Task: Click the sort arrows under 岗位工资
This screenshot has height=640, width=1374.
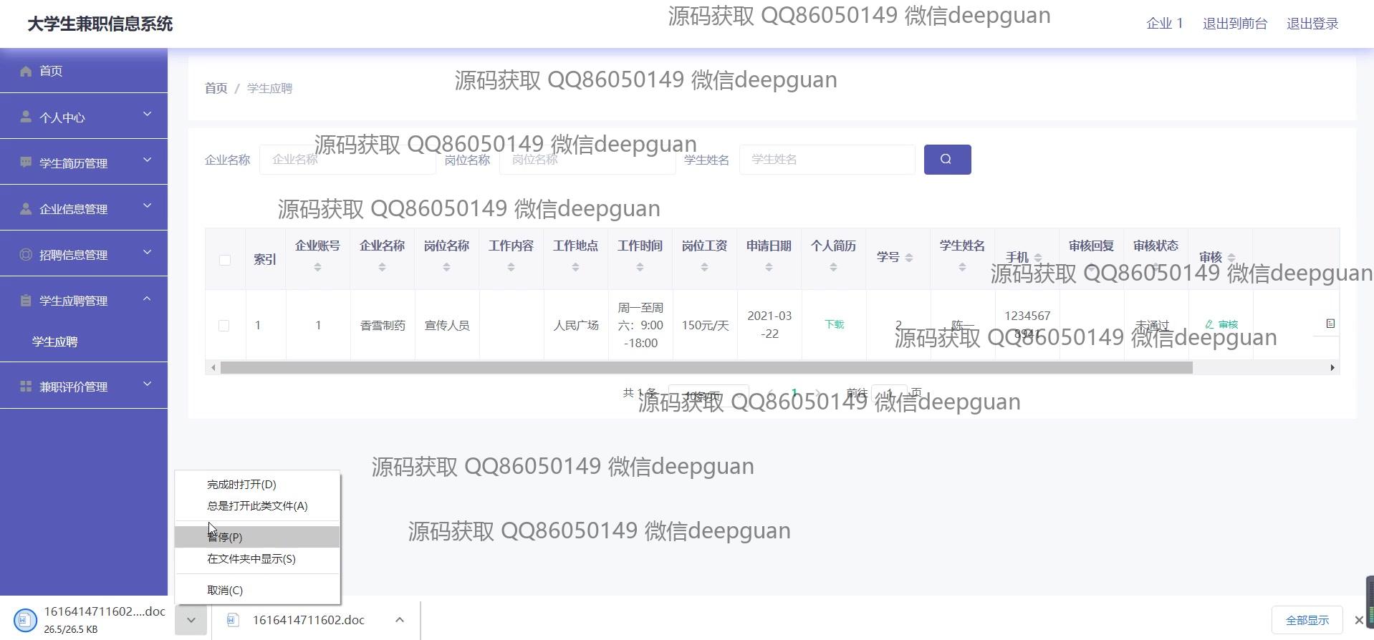Action: 704,267
